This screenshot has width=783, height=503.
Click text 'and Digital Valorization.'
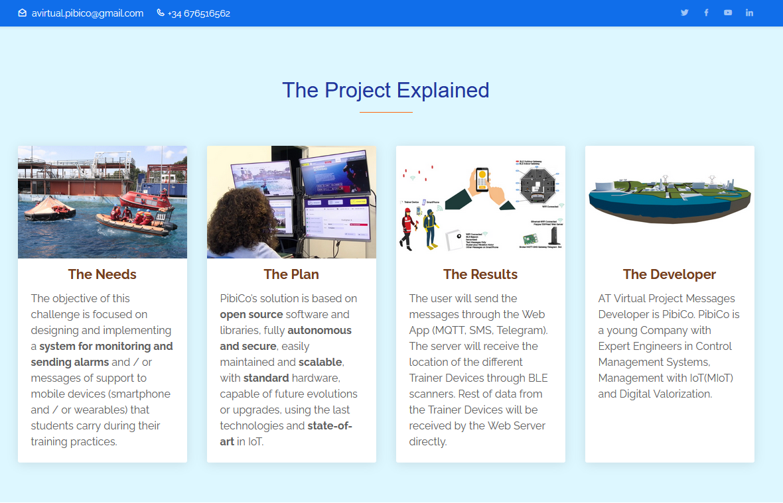655,394
